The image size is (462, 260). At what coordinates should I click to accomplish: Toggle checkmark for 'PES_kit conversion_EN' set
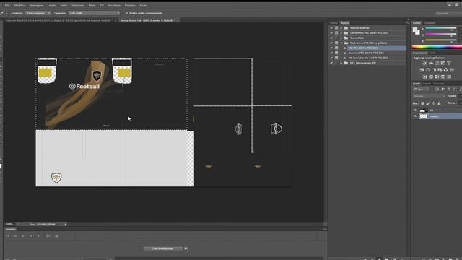coord(331,63)
